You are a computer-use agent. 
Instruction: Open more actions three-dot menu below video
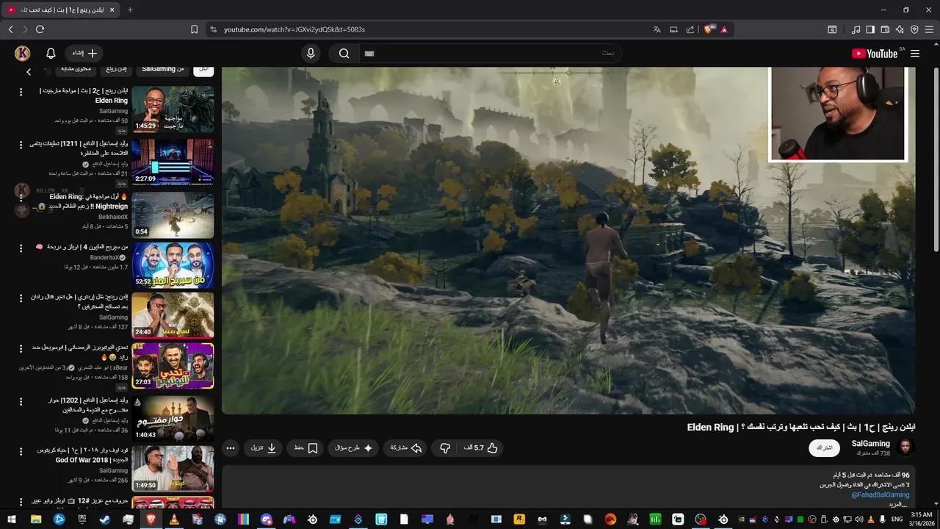tap(231, 447)
